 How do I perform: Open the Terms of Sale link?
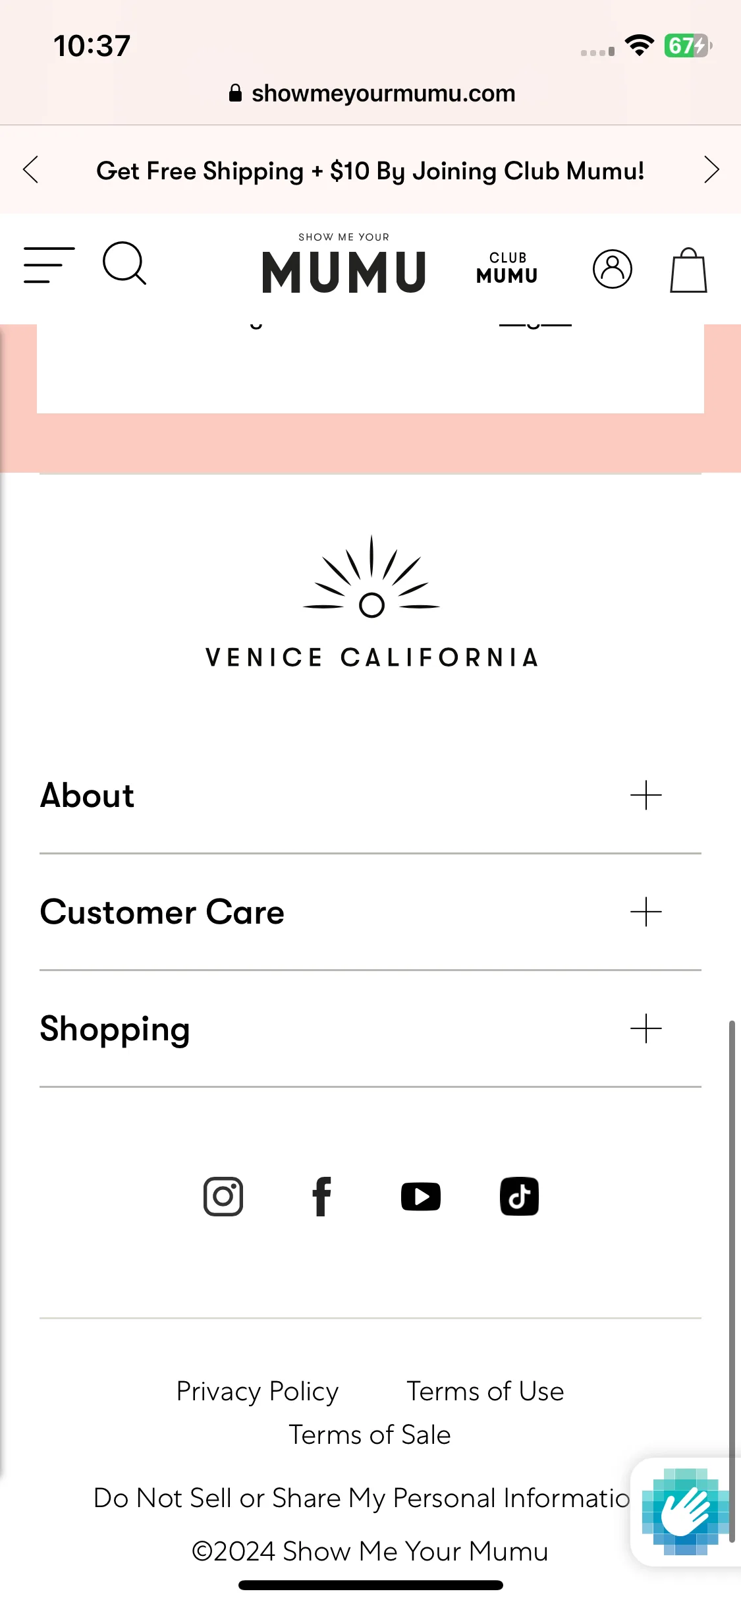coord(370,1435)
